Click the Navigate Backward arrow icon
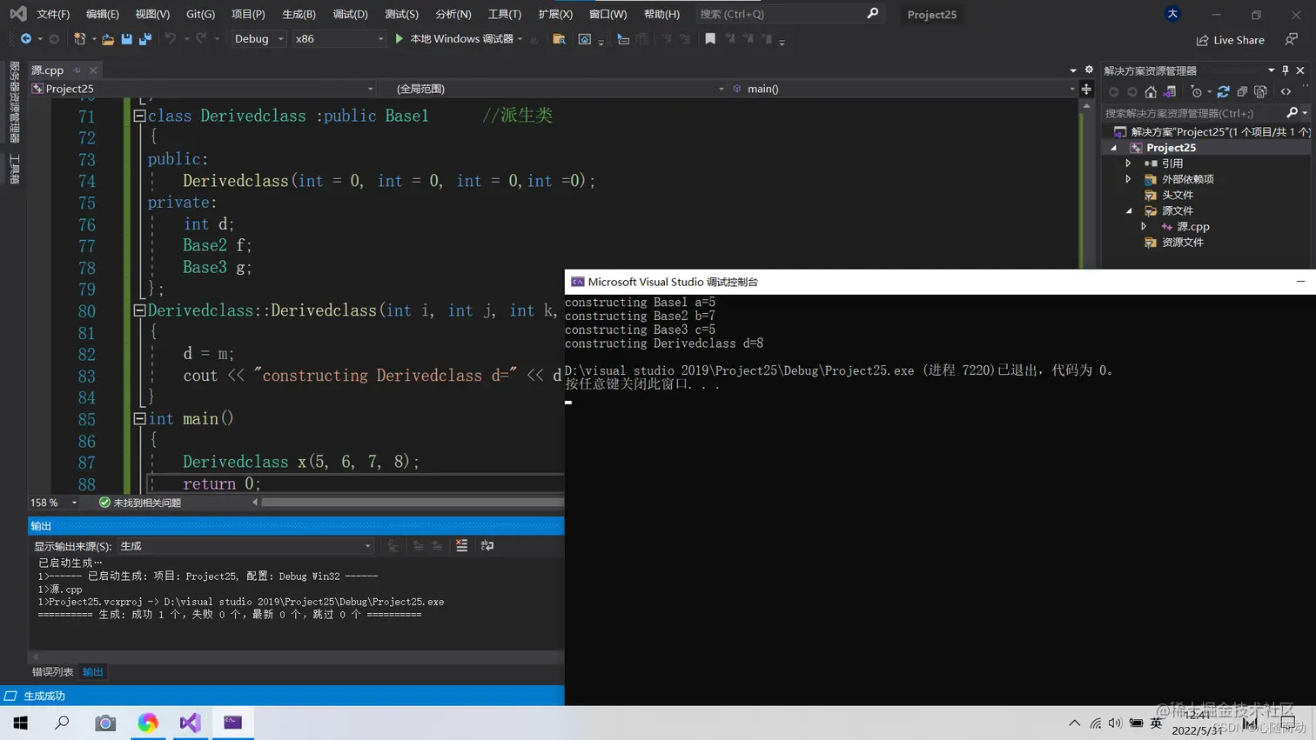The height and width of the screenshot is (740, 1316). [26, 39]
